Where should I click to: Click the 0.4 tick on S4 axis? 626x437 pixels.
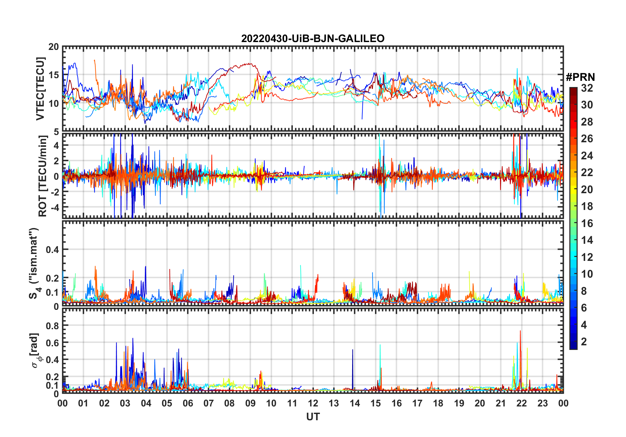[x=53, y=250]
